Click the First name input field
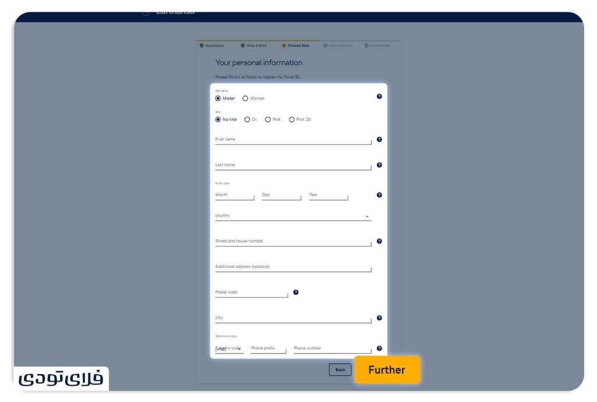597x402 pixels. pyautogui.click(x=293, y=140)
